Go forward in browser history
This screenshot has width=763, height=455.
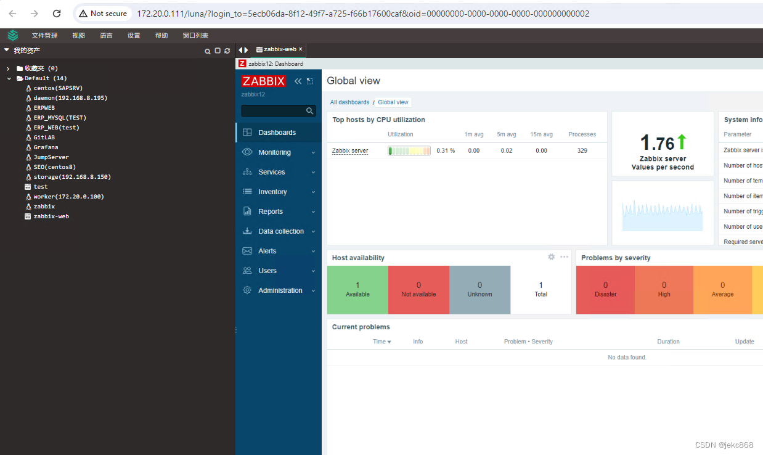coord(35,14)
